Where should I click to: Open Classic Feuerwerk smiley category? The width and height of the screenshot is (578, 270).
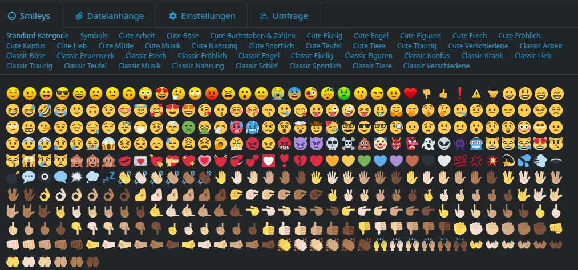pyautogui.click(x=85, y=56)
